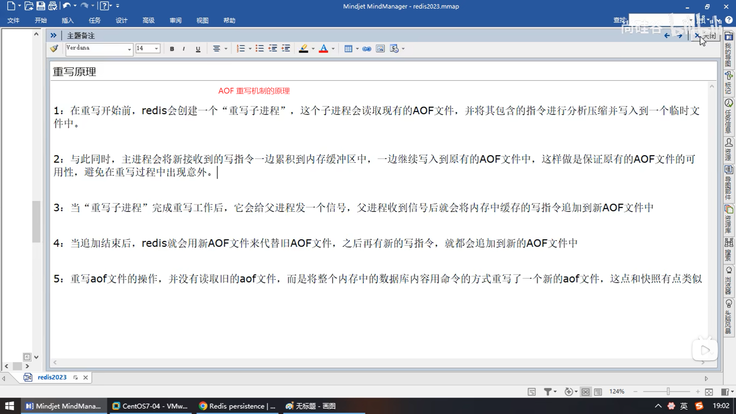The image size is (736, 414).
Task: Insert a hyperlink into the note
Action: pos(367,49)
